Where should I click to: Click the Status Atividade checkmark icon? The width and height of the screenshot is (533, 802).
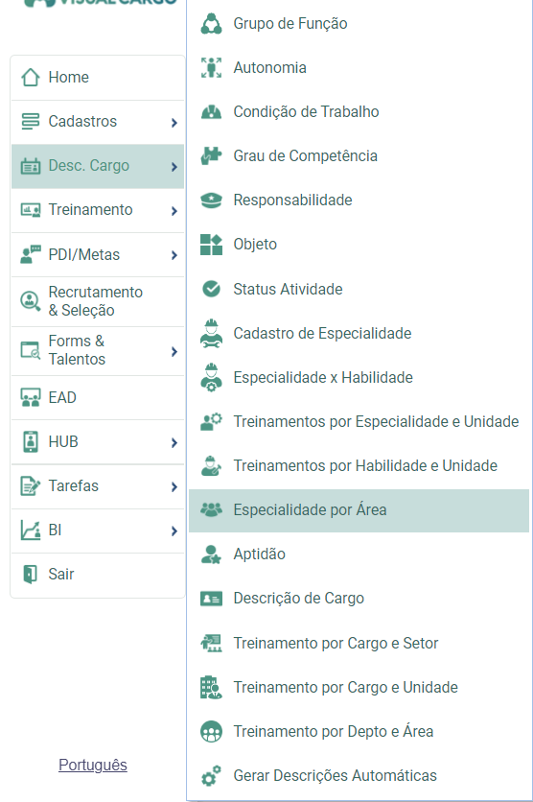[x=211, y=289]
